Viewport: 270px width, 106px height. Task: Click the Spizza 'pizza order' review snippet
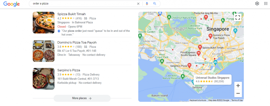pyautogui.click(x=95, y=33)
